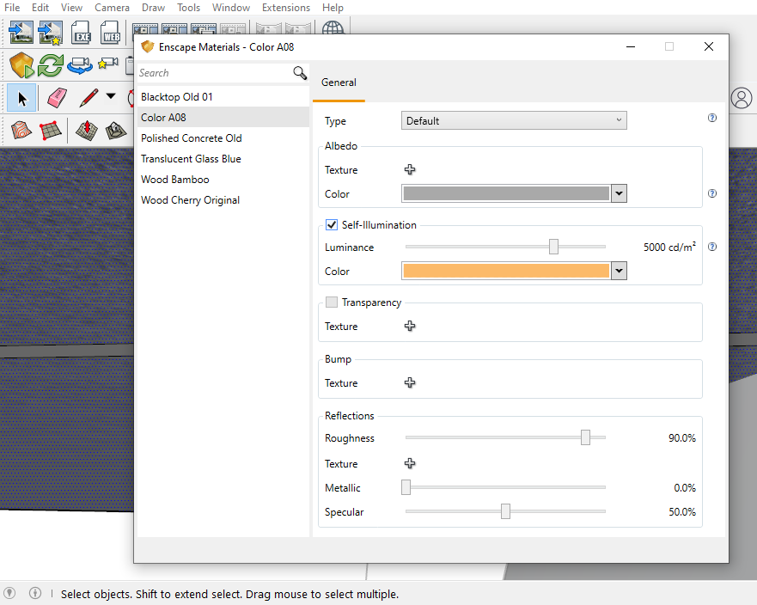Enable the Transparency checkbox

[x=331, y=302]
